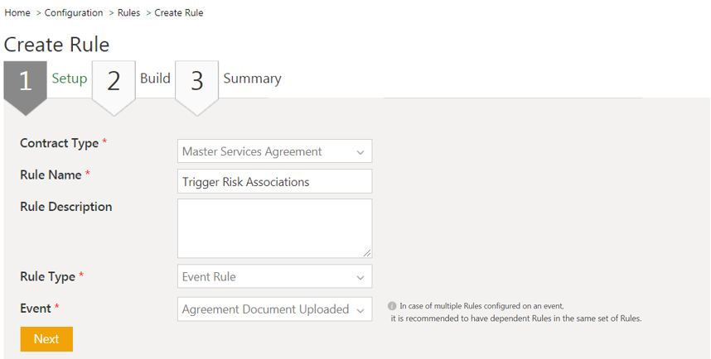
Task: Click the Create Rule page heading
Action: (56, 45)
